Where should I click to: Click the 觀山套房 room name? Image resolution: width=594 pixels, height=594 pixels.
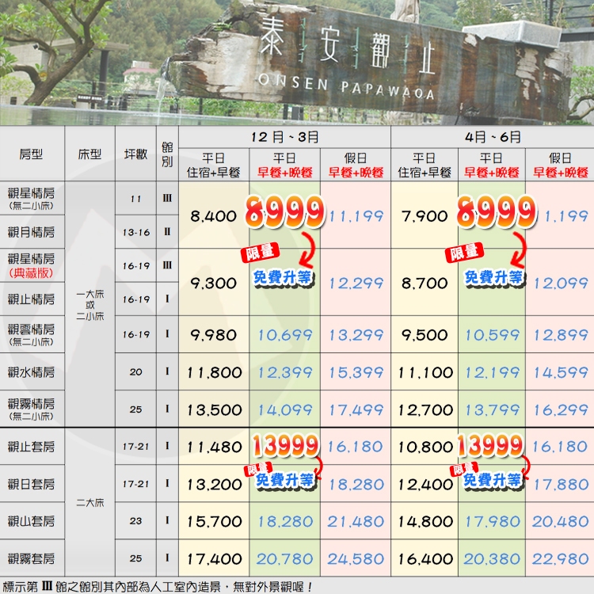pyautogui.click(x=31, y=521)
